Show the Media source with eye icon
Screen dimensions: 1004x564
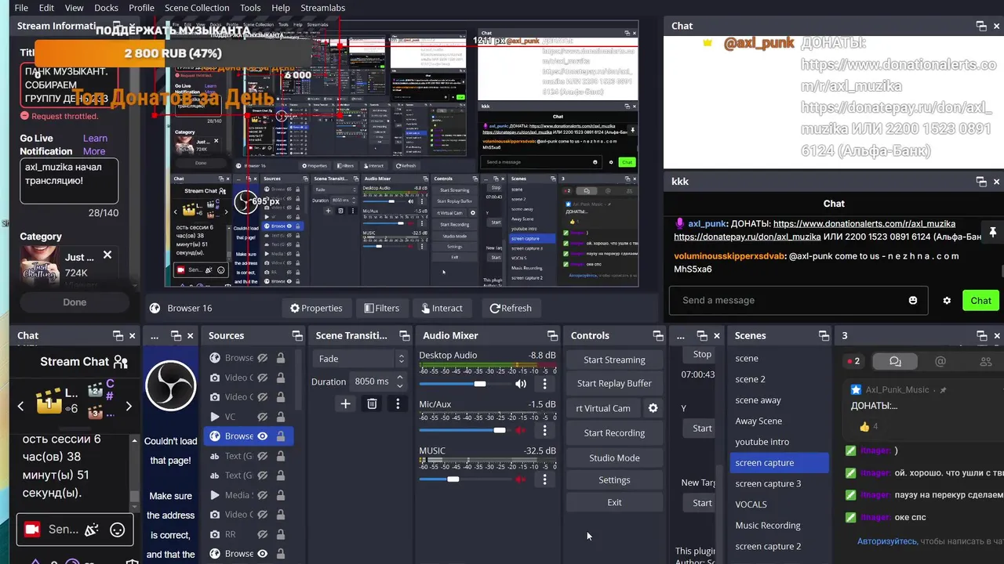point(263,495)
